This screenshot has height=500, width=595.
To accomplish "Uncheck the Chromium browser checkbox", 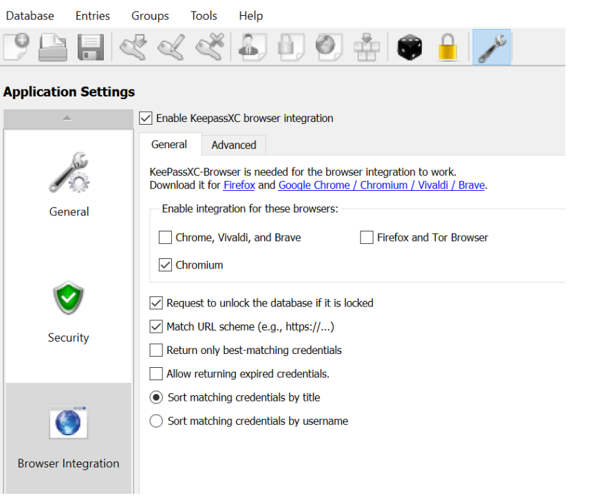I will [x=165, y=265].
